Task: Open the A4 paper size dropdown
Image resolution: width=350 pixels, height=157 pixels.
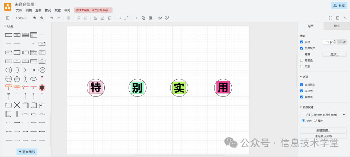Action: pos(323,115)
